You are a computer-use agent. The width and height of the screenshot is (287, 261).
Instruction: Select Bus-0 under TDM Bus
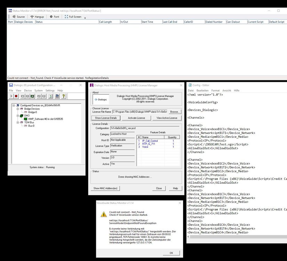click(31, 126)
